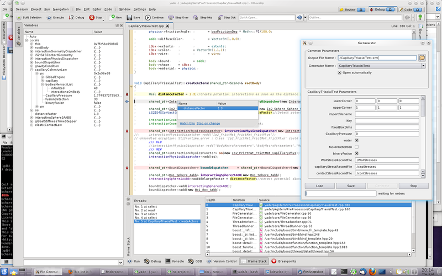Expand the elasticContactLaw variable
This screenshot has height=276, width=442.
(32, 125)
